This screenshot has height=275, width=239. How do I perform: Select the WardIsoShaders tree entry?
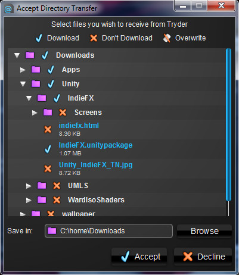(96, 200)
